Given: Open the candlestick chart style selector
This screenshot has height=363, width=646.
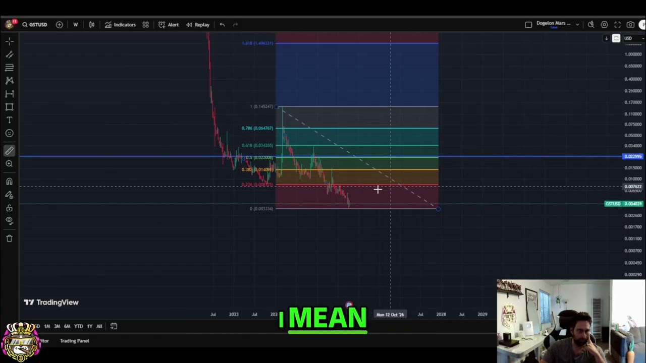Looking at the screenshot, I should (x=92, y=25).
